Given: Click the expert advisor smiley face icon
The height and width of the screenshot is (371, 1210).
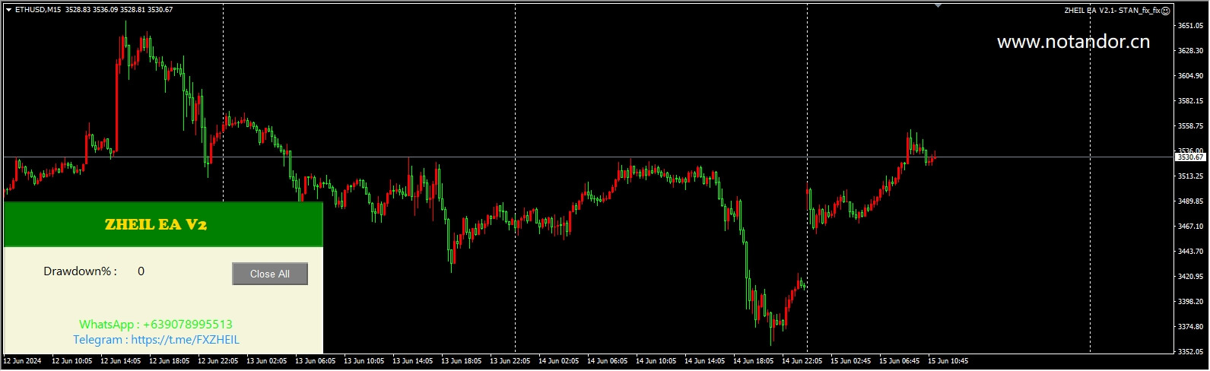Looking at the screenshot, I should (1166, 11).
